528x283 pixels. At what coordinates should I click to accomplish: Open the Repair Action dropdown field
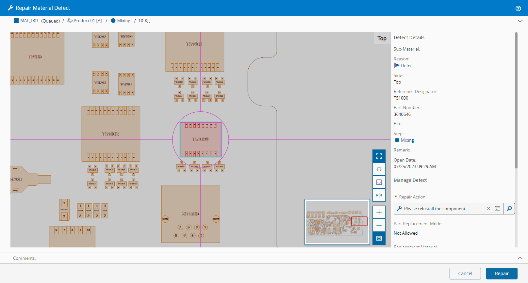pos(441,209)
